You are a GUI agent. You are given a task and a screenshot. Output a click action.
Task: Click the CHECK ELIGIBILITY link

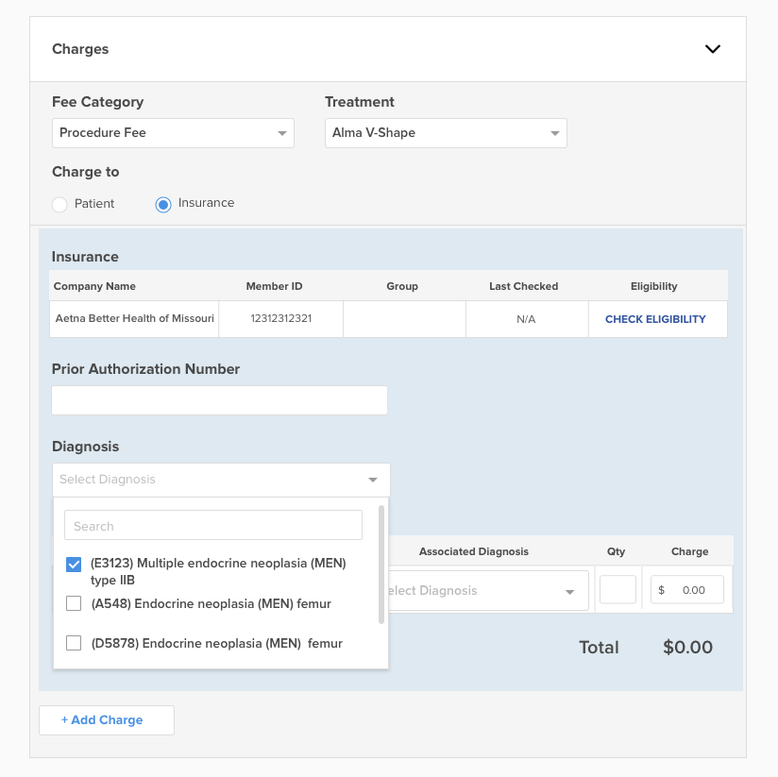tap(655, 319)
